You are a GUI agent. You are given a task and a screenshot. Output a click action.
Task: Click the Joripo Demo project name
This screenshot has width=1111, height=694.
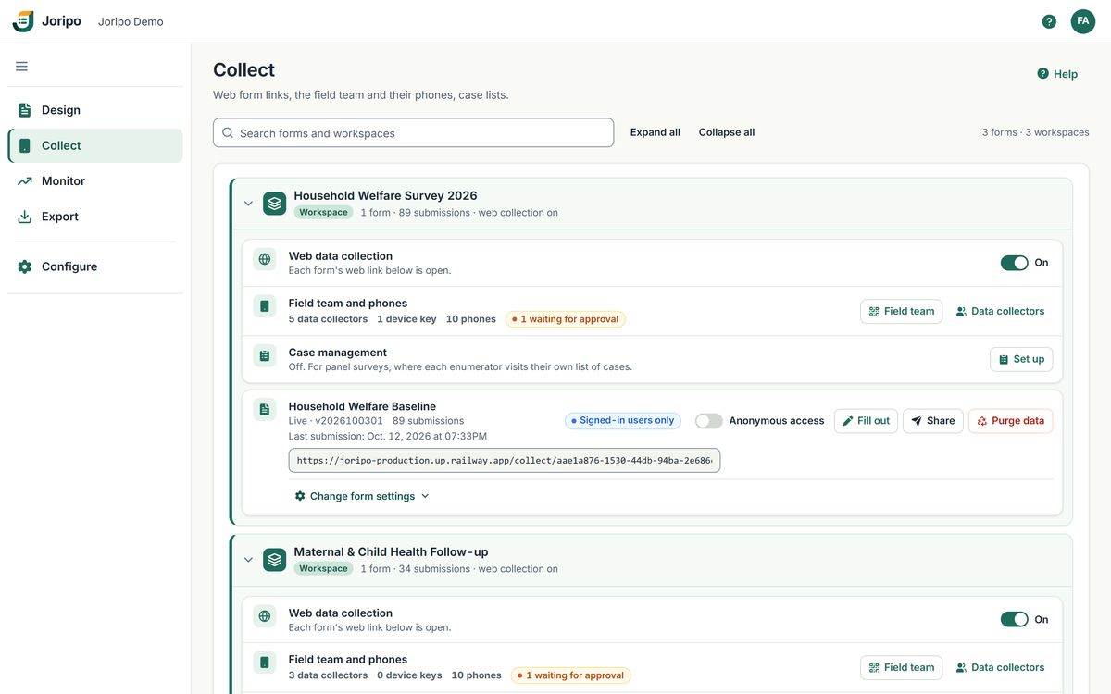131,21
